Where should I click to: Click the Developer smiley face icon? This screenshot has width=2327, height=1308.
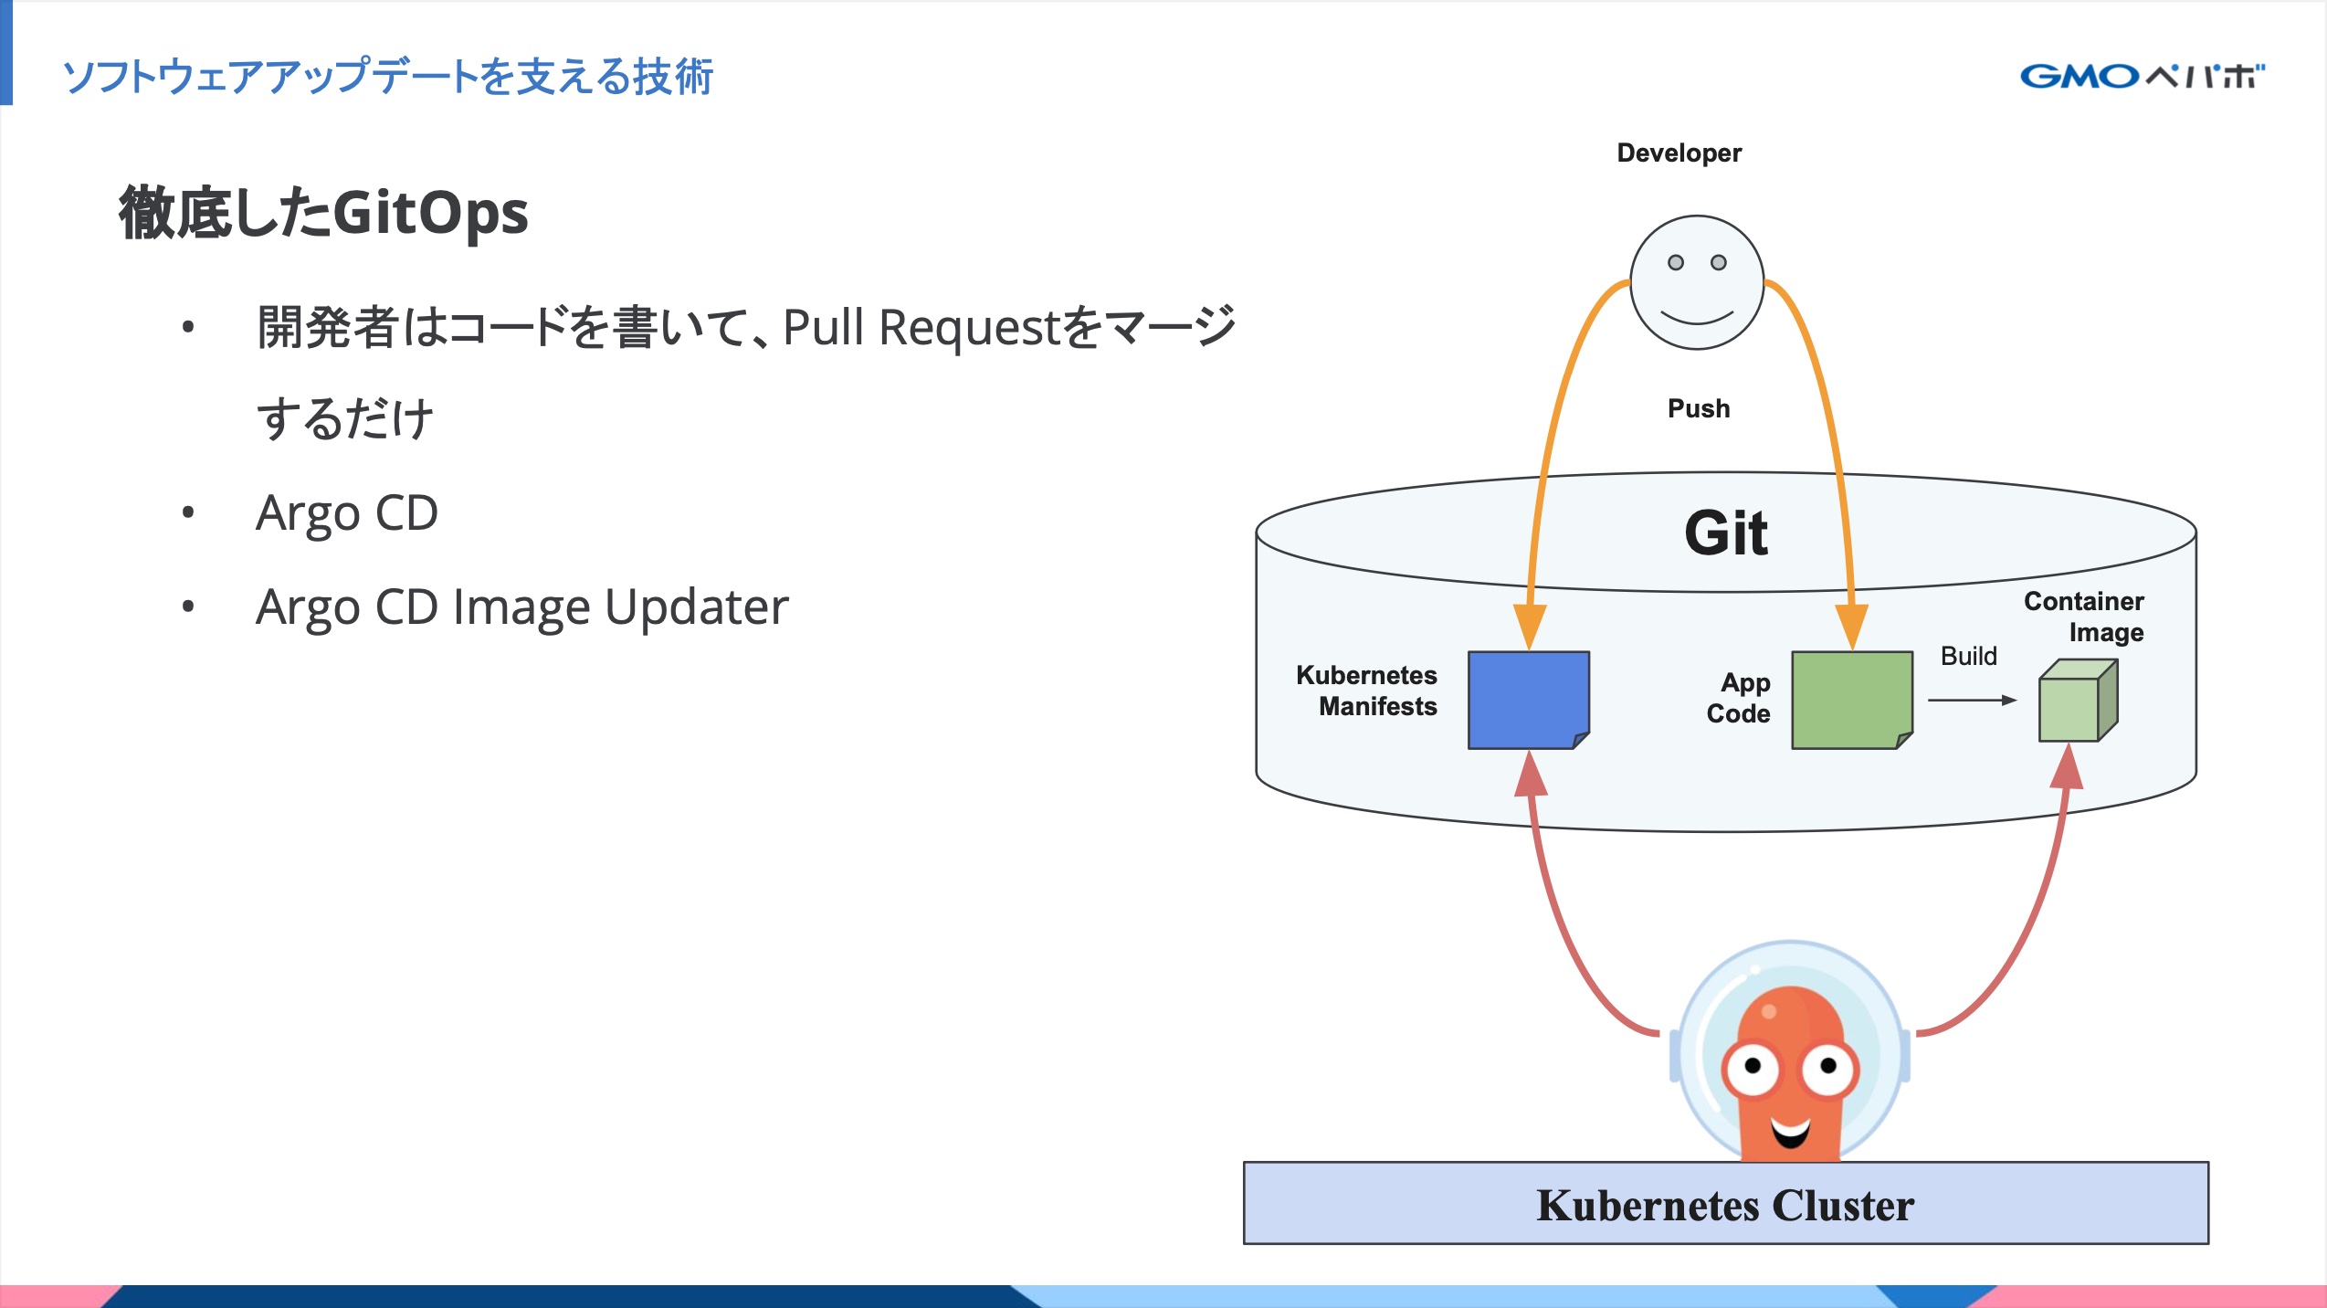point(1698,283)
